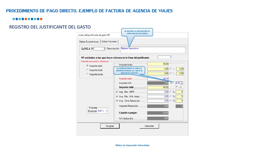This screenshot has height=149, width=265.
Task: Click the Líquido a pagar field
Action: coord(158,113)
